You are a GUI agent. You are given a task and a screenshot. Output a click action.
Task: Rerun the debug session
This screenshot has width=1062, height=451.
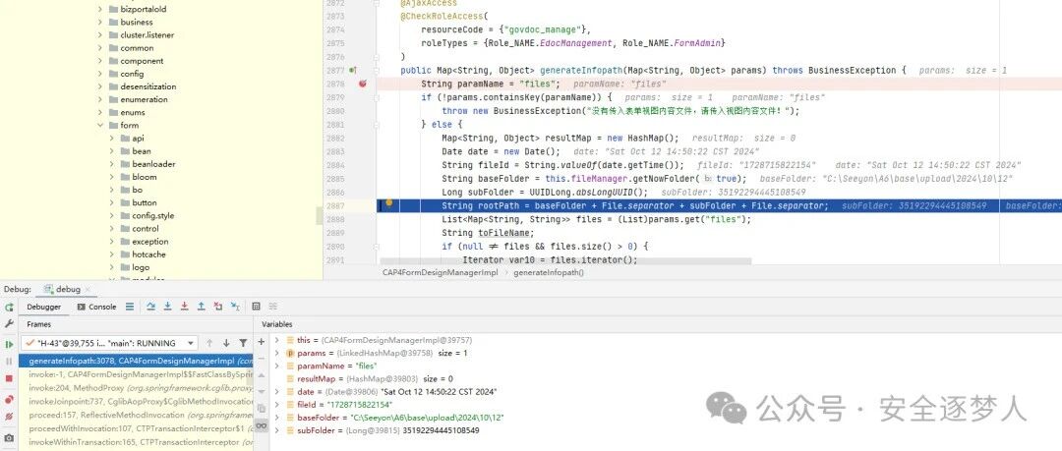tap(9, 308)
